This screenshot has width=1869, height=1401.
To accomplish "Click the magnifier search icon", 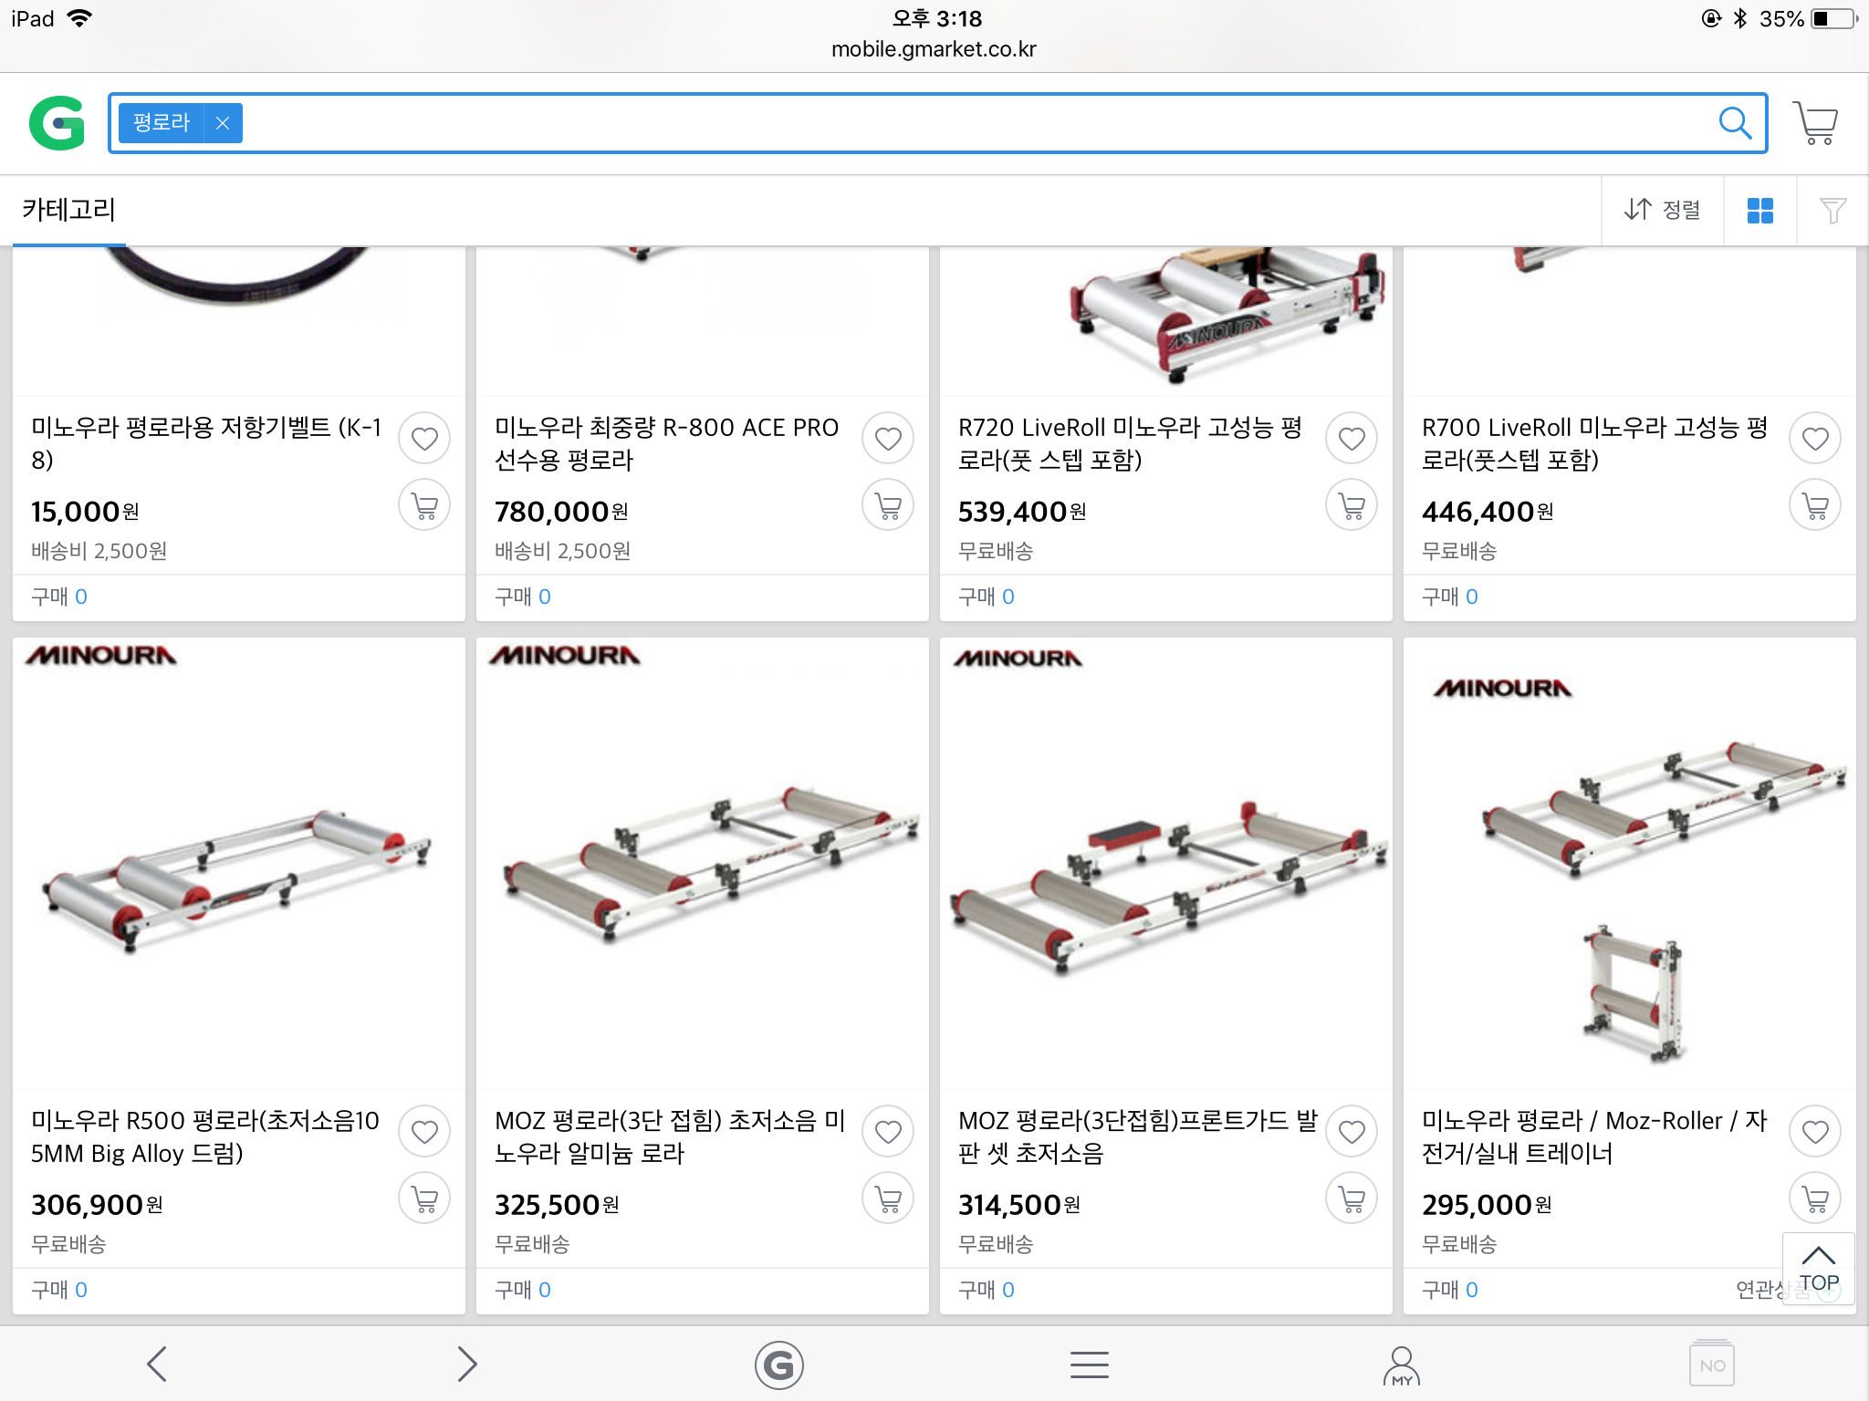I will tap(1735, 123).
